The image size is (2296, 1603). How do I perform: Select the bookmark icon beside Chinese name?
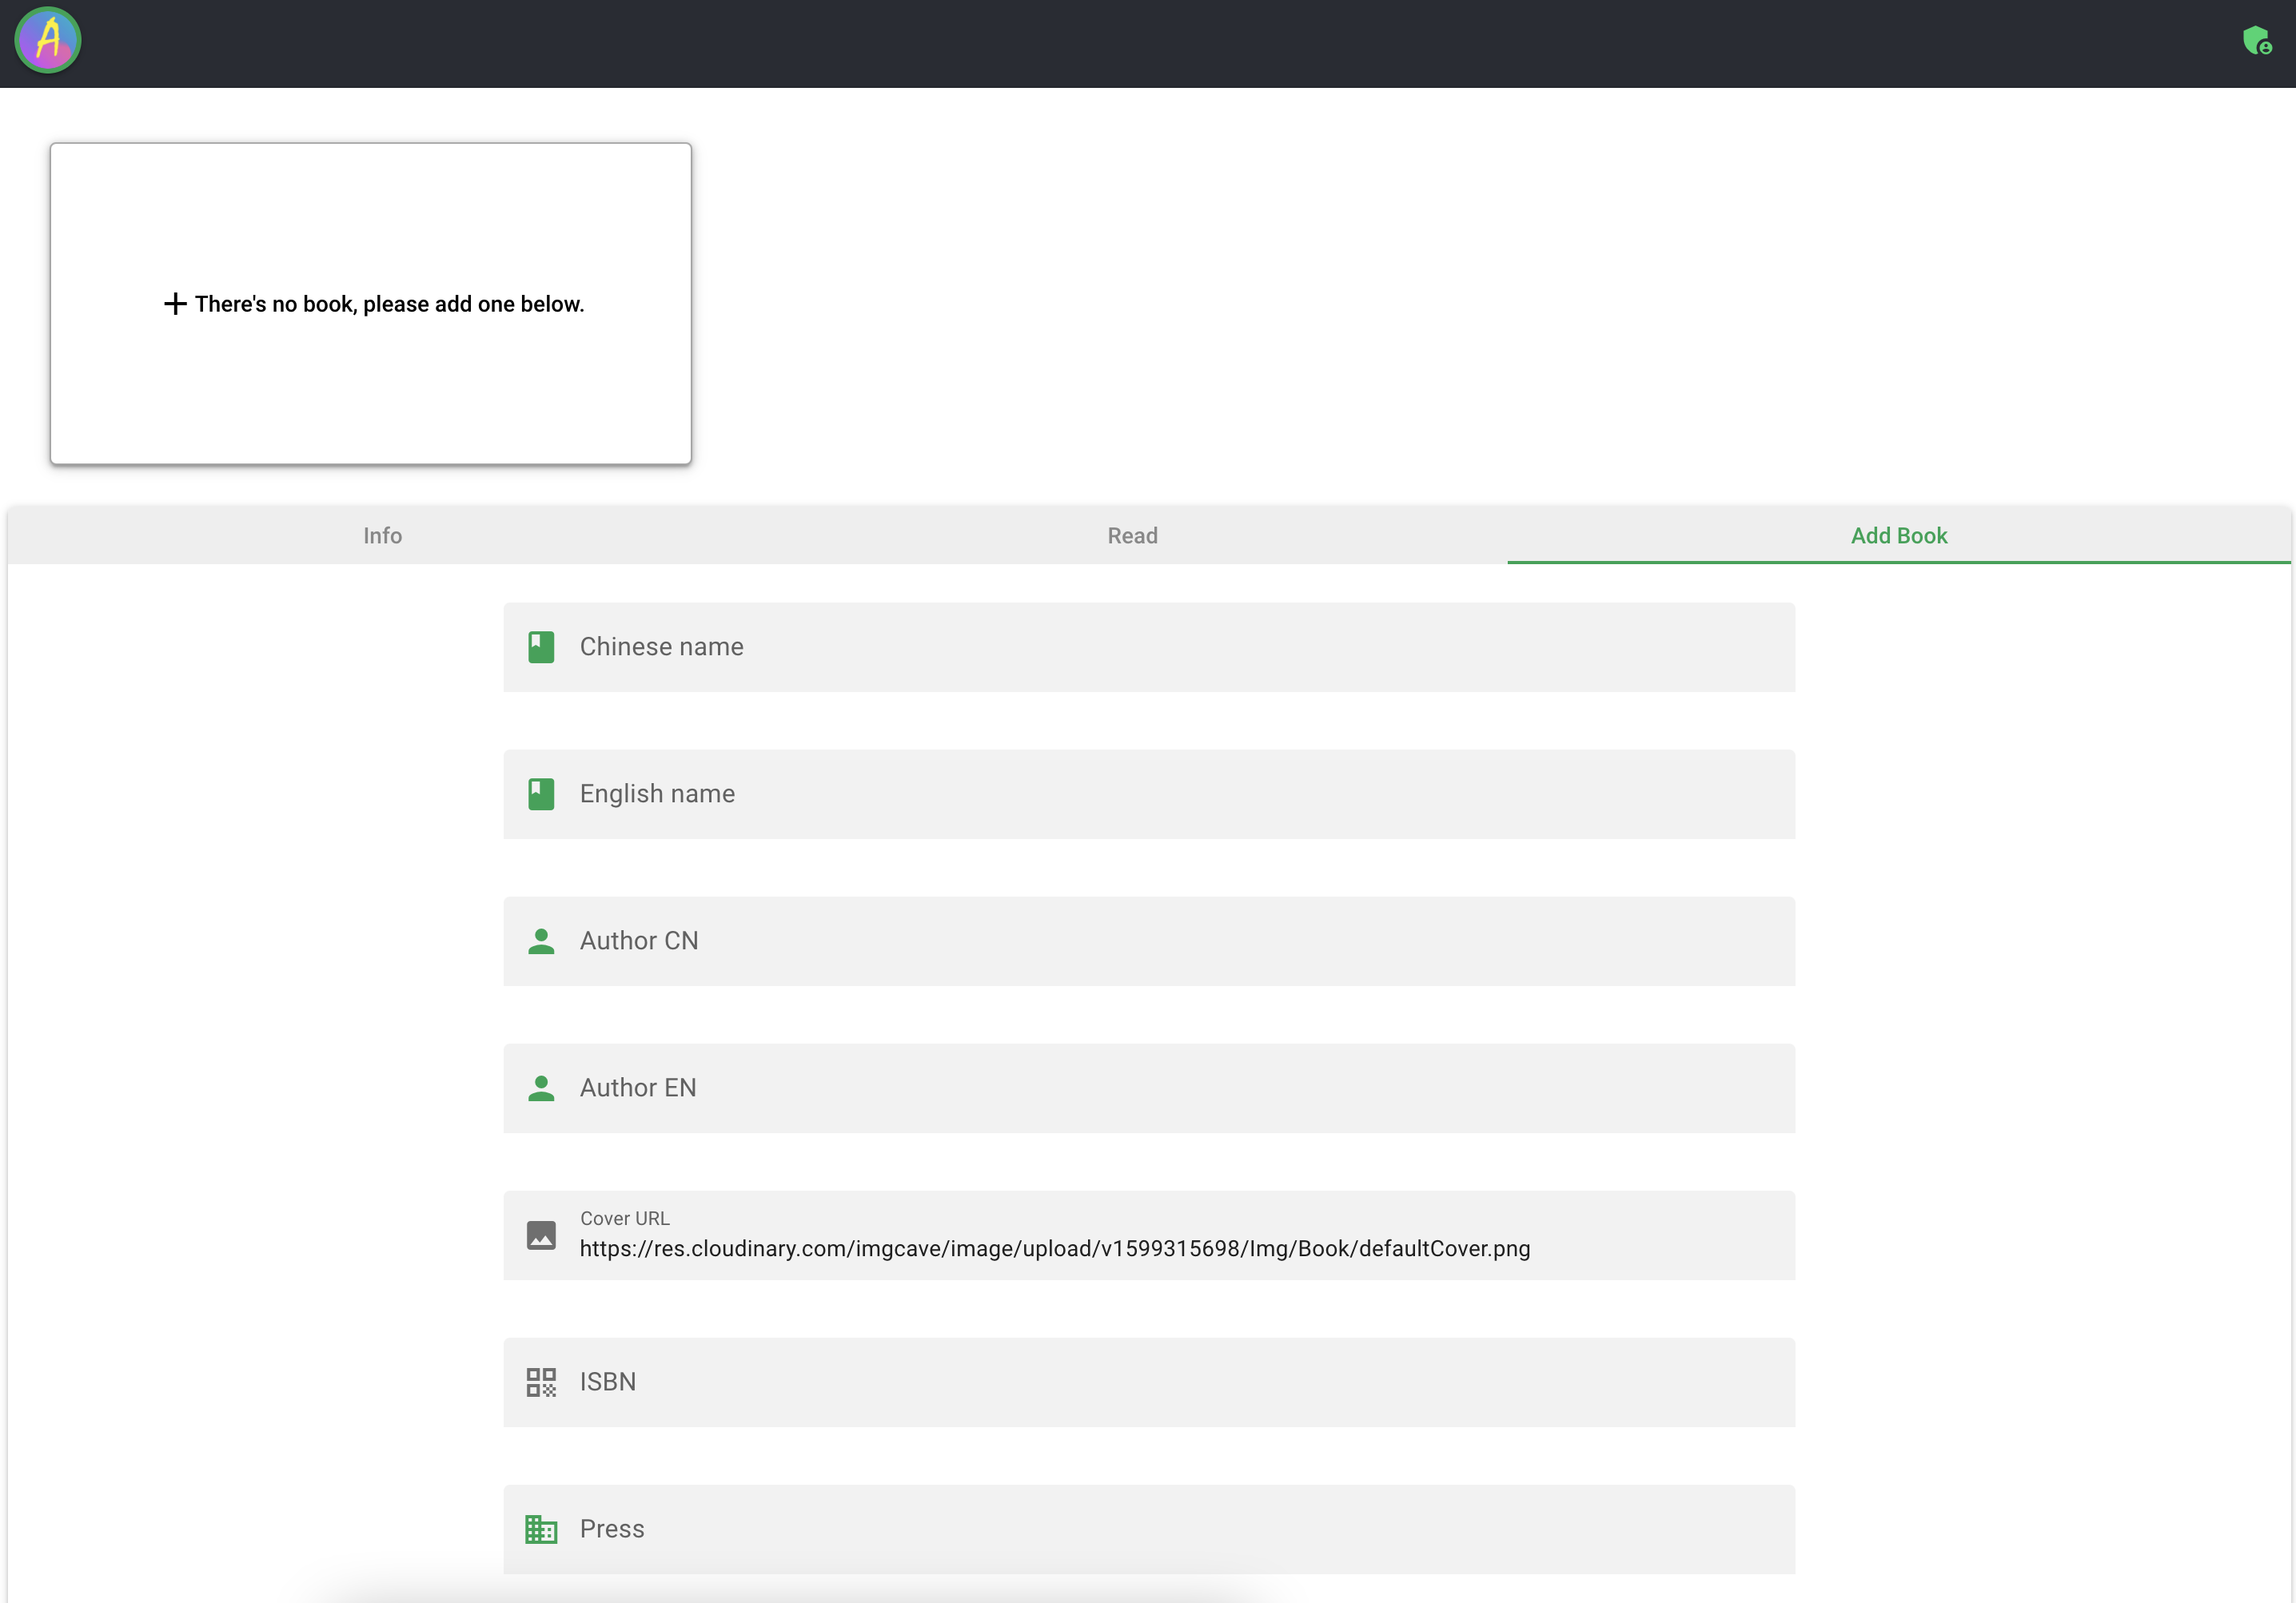[x=541, y=646]
